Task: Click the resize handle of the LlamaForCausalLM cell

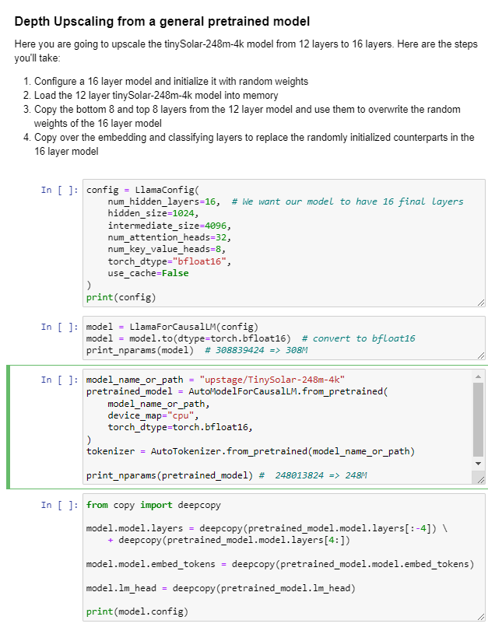Action: [x=480, y=356]
